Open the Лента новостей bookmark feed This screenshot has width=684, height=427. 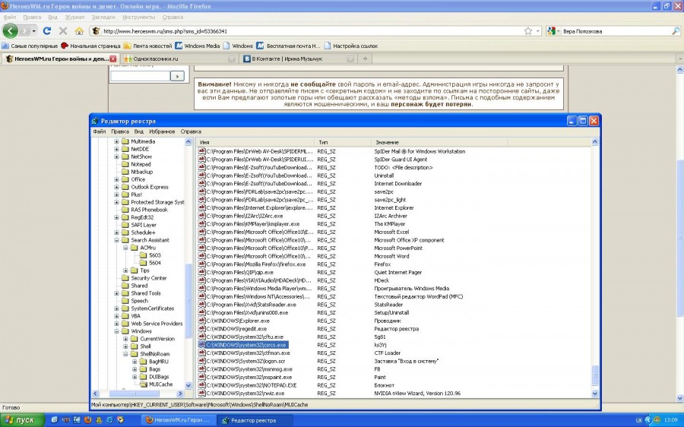point(148,46)
